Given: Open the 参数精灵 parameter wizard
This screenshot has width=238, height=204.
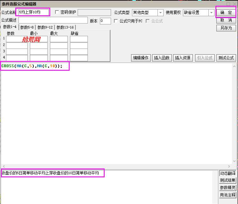Looking at the screenshot, I should coord(228,188).
